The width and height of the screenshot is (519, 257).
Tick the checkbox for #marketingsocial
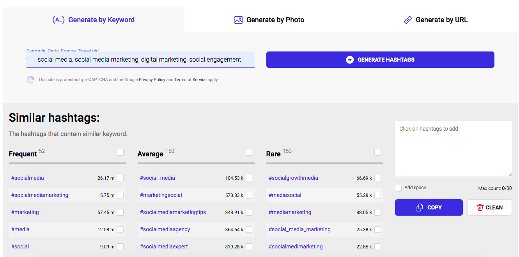pos(249,195)
